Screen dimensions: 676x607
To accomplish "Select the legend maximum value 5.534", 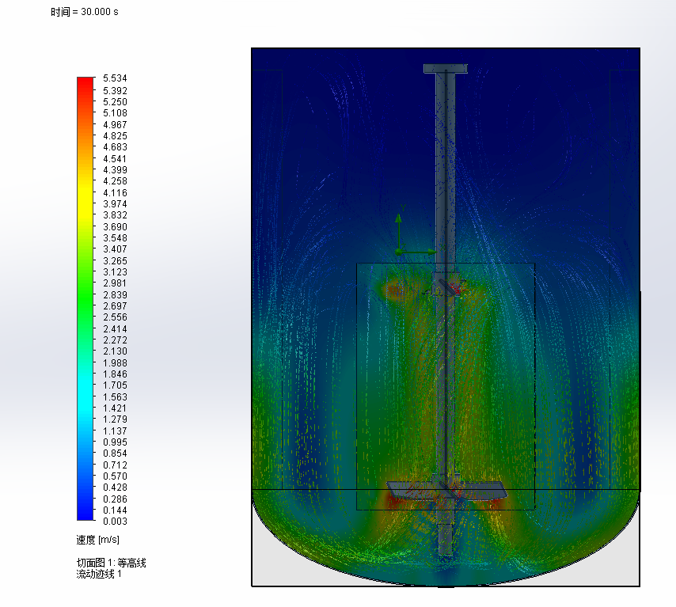I will pyautogui.click(x=114, y=79).
